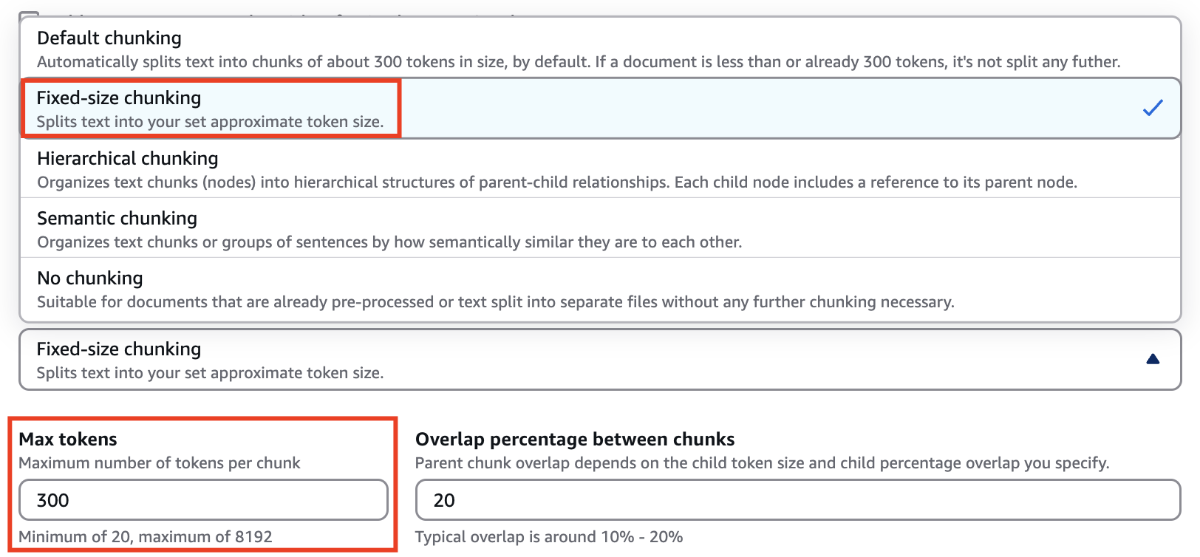Viewport: 1200px width, 557px height.
Task: Click the collapse triangle on Fixed-size chunking panel
Action: pyautogui.click(x=1152, y=360)
